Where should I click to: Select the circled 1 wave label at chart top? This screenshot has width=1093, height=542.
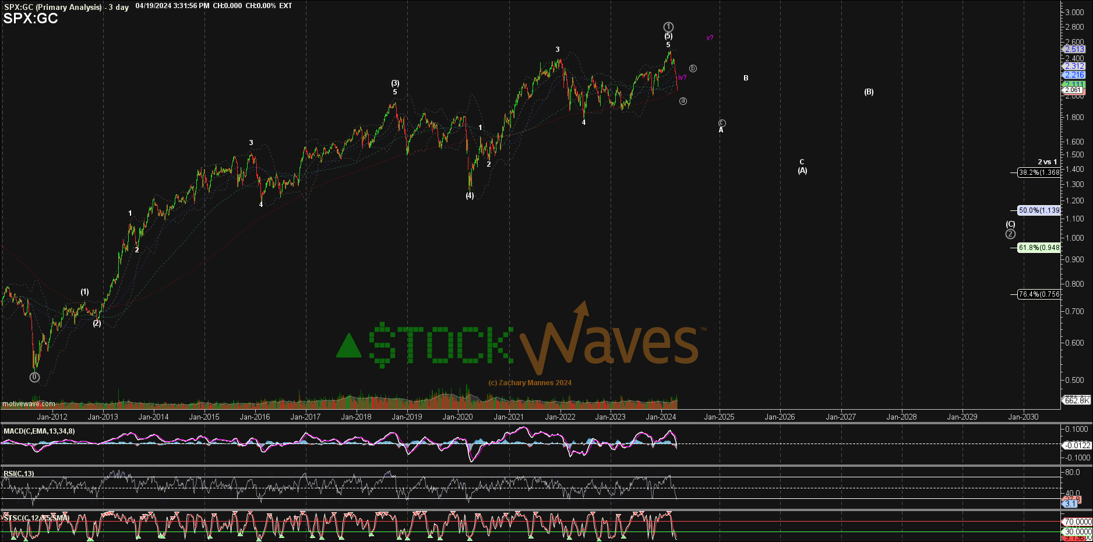click(668, 27)
